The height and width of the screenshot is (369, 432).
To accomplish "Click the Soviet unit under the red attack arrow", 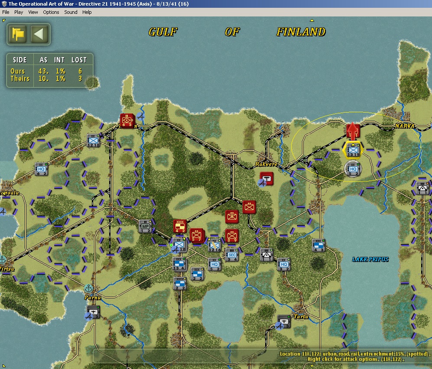I will [x=353, y=131].
